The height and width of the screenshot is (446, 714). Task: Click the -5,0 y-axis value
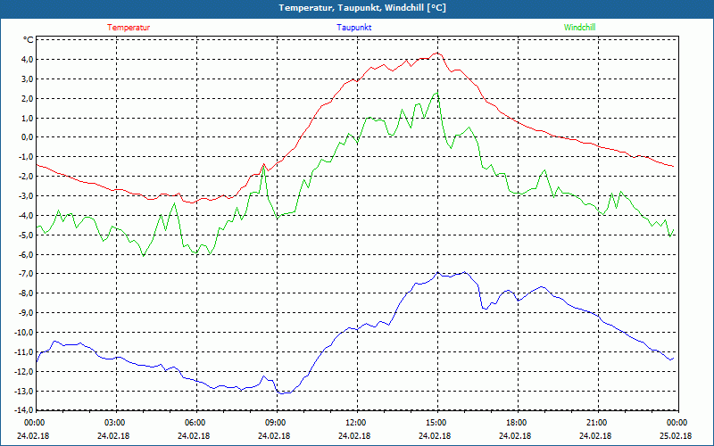click(x=25, y=235)
